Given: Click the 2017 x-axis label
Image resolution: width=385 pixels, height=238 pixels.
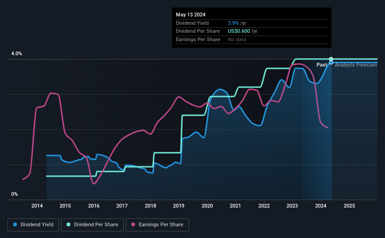Looking at the screenshot, I should [x=122, y=206].
